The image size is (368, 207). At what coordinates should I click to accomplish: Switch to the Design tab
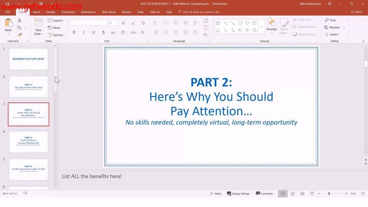pos(51,12)
